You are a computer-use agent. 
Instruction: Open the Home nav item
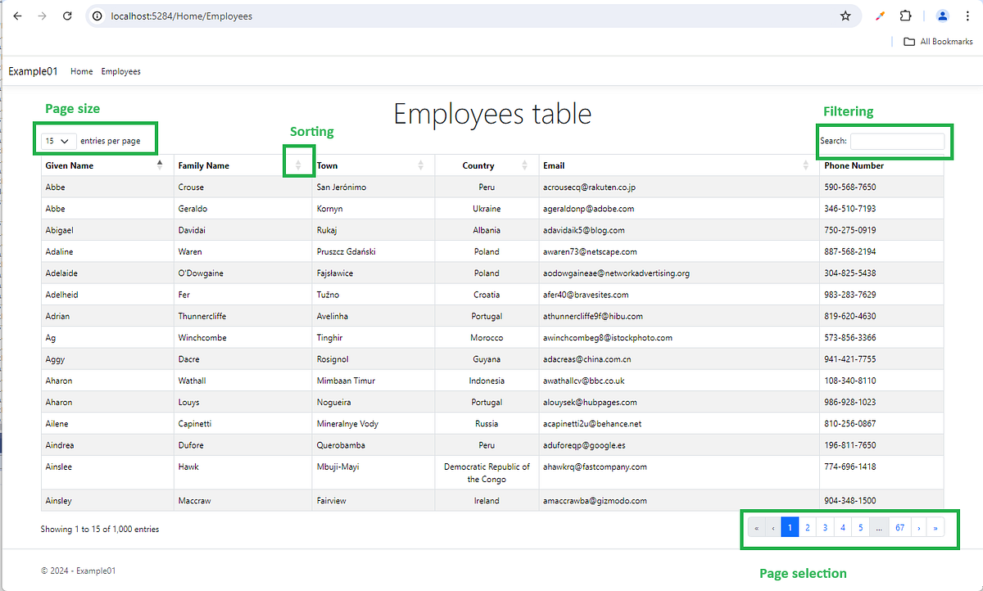point(81,72)
